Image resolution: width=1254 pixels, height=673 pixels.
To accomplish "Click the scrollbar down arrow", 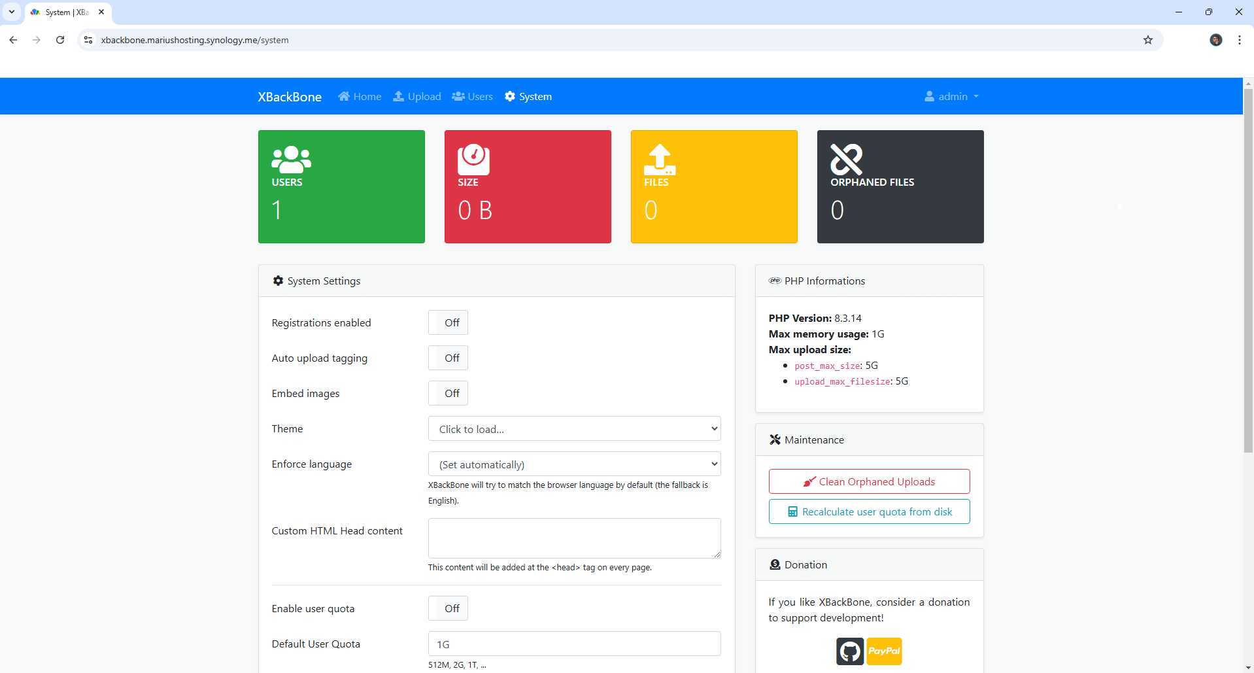I will pyautogui.click(x=1248, y=668).
